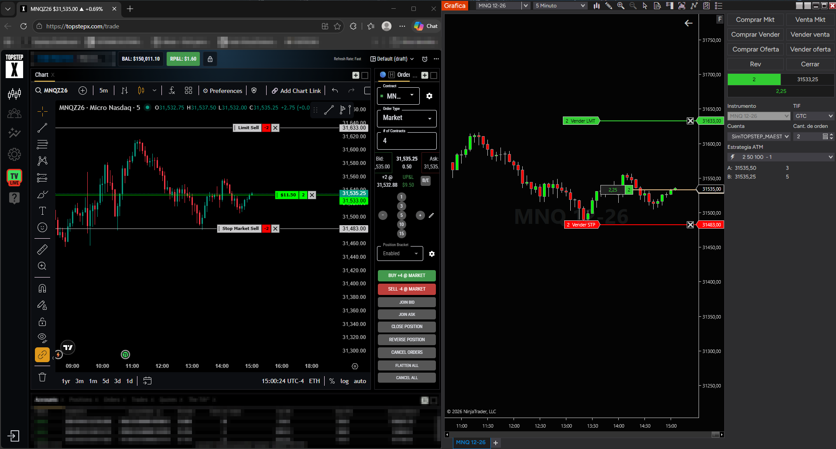Expand the Estrategia ATM dropdown
Screen dimensions: 836x449
tap(781, 157)
